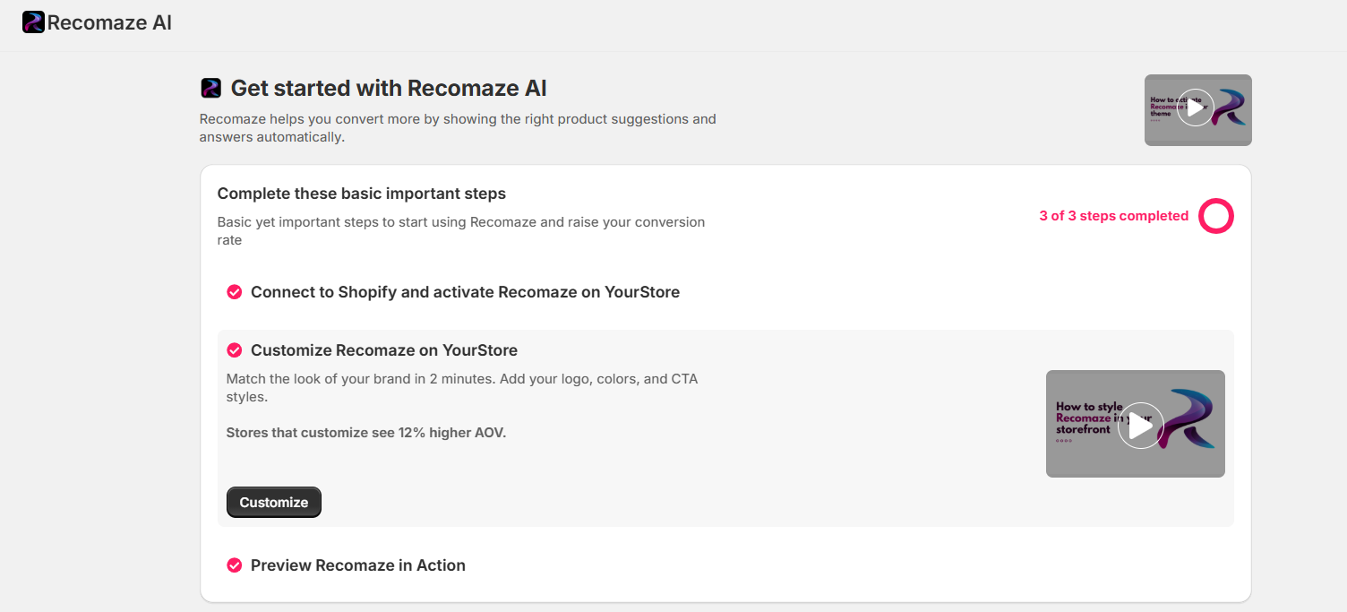Play the theme activation video at top right
This screenshot has height=612, width=1347.
1195,108
